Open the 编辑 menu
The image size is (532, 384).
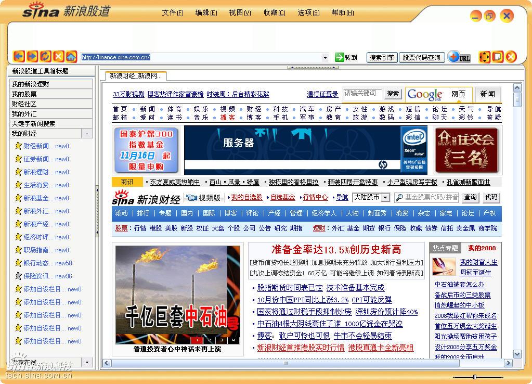(206, 13)
